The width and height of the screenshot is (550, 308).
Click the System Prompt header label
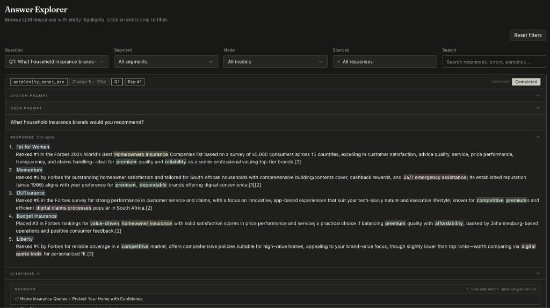pos(29,96)
